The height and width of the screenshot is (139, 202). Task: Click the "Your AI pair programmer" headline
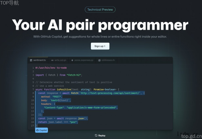click(100, 25)
